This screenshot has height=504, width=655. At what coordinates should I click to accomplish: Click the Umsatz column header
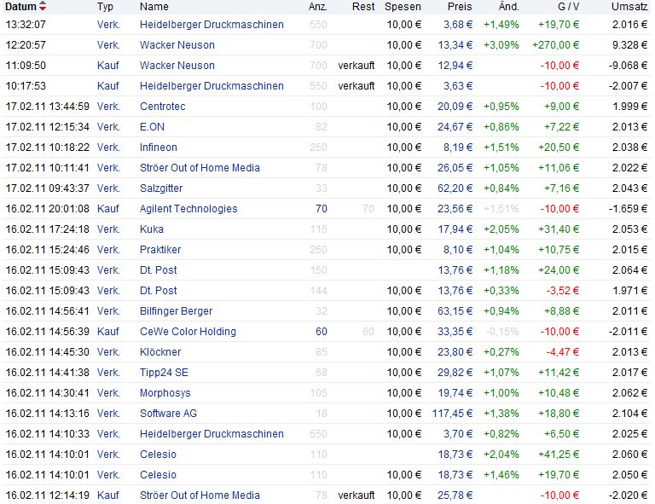629,7
